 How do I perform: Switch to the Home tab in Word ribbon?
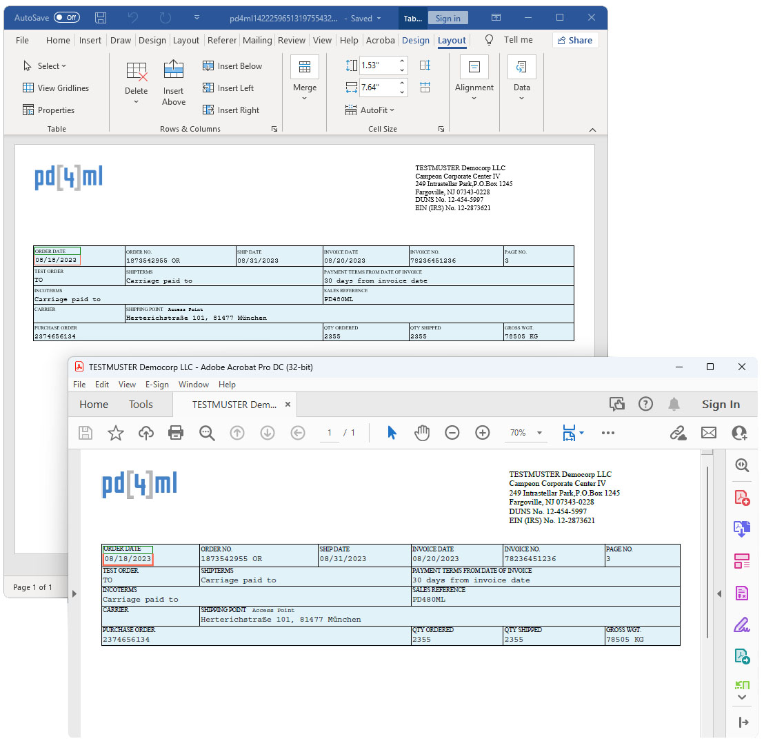(58, 41)
